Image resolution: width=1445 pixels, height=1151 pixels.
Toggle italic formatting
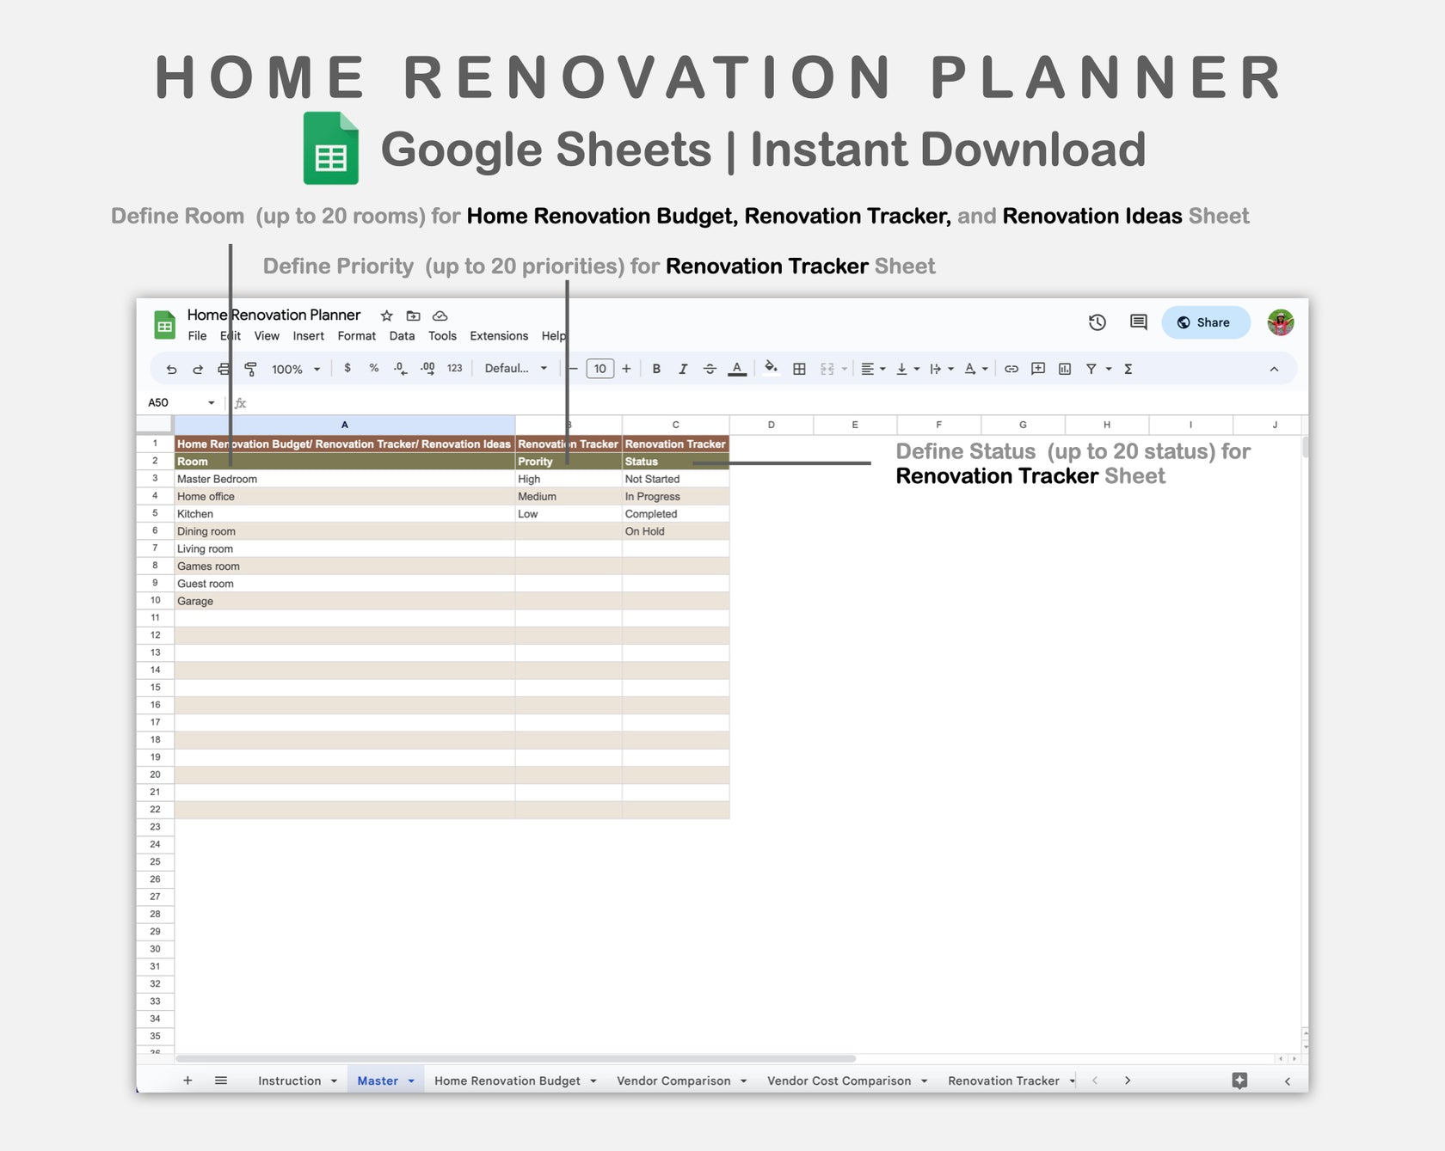point(683,368)
